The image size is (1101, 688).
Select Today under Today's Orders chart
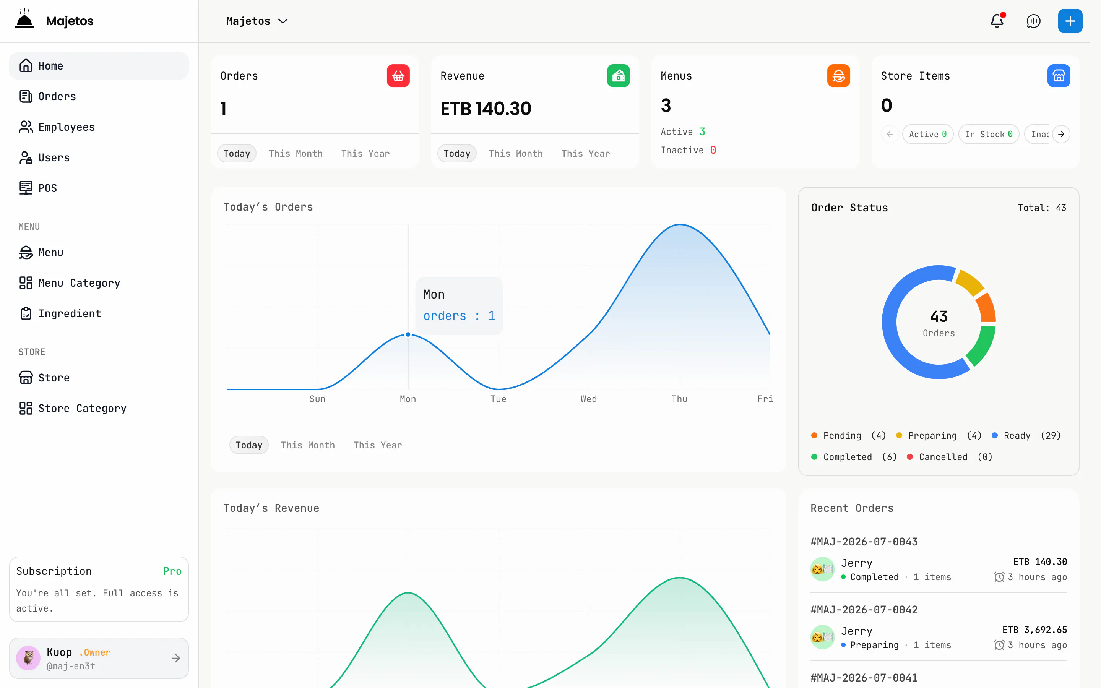(x=249, y=445)
